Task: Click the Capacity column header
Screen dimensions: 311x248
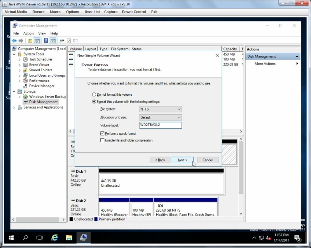Action: (230, 49)
